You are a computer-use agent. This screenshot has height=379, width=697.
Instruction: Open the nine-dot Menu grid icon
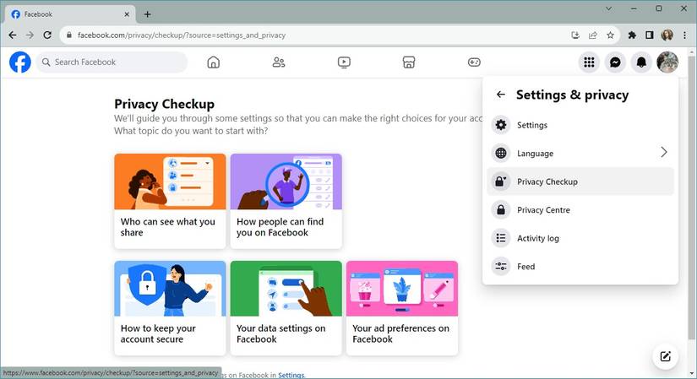pos(590,62)
